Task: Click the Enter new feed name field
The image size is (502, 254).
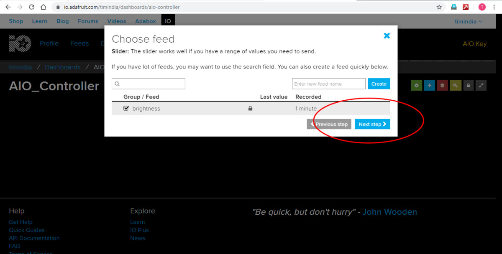Action: tap(328, 84)
